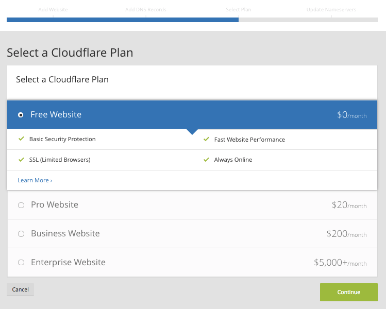Image resolution: width=386 pixels, height=309 pixels.
Task: Click the setup progress bar
Action: [x=192, y=20]
